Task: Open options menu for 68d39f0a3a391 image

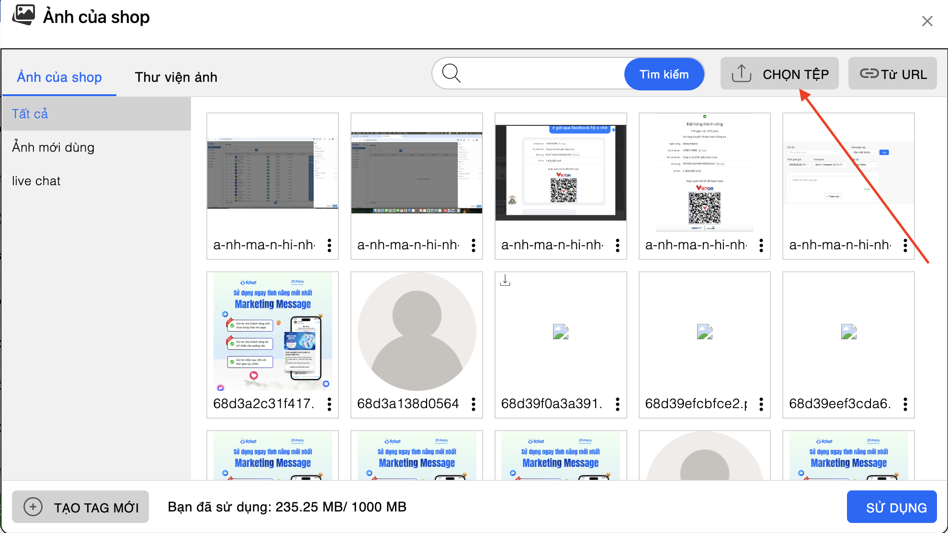Action: (x=618, y=404)
